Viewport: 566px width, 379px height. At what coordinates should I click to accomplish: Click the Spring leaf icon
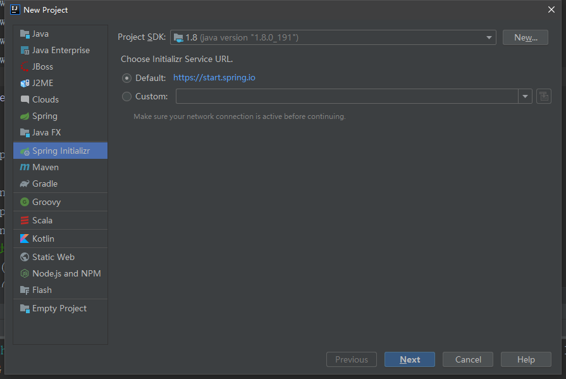click(x=25, y=116)
